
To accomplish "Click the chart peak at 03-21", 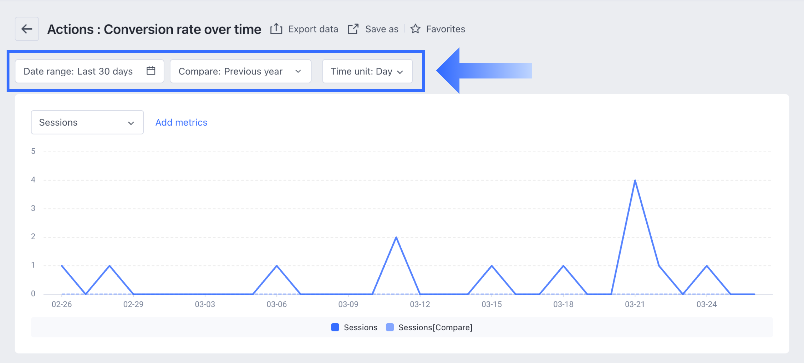I will (x=635, y=181).
